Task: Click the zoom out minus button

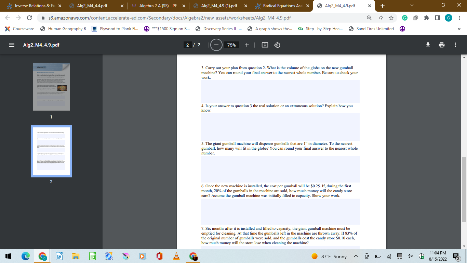Action: [216, 45]
